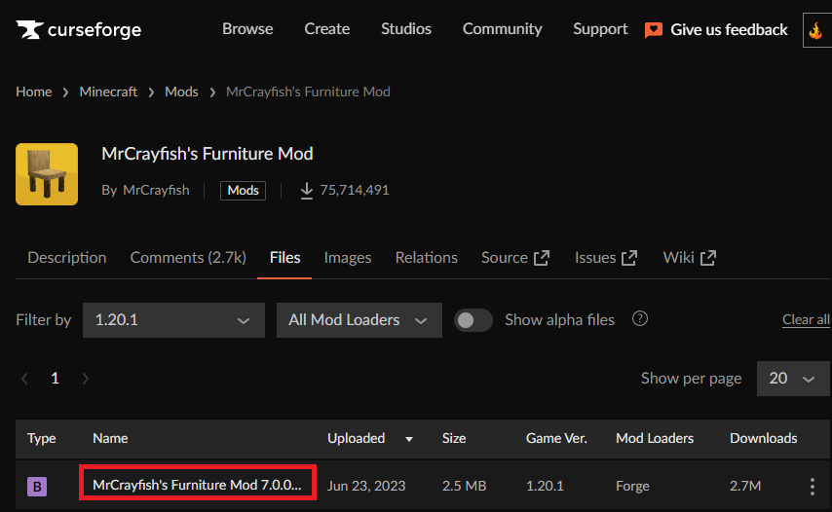This screenshot has width=832, height=512.
Task: Open the Images tab
Action: pyautogui.click(x=348, y=258)
